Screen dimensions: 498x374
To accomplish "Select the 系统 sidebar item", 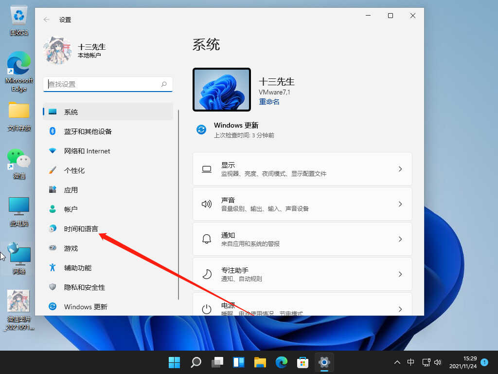I will [108, 112].
